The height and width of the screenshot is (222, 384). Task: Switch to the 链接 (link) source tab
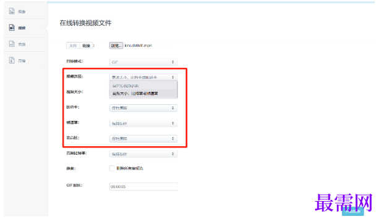pyautogui.click(x=86, y=46)
